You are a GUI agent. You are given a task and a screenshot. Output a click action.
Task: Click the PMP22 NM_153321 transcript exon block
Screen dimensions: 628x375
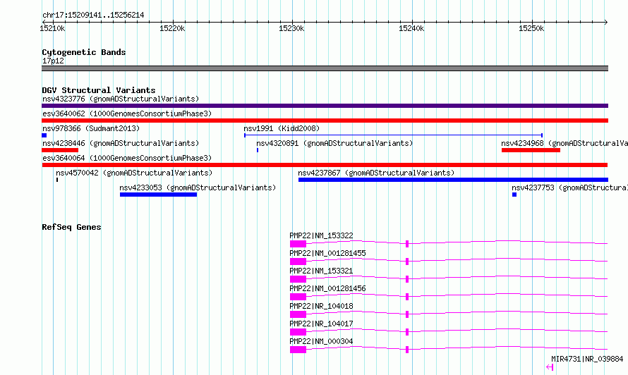pos(298,279)
